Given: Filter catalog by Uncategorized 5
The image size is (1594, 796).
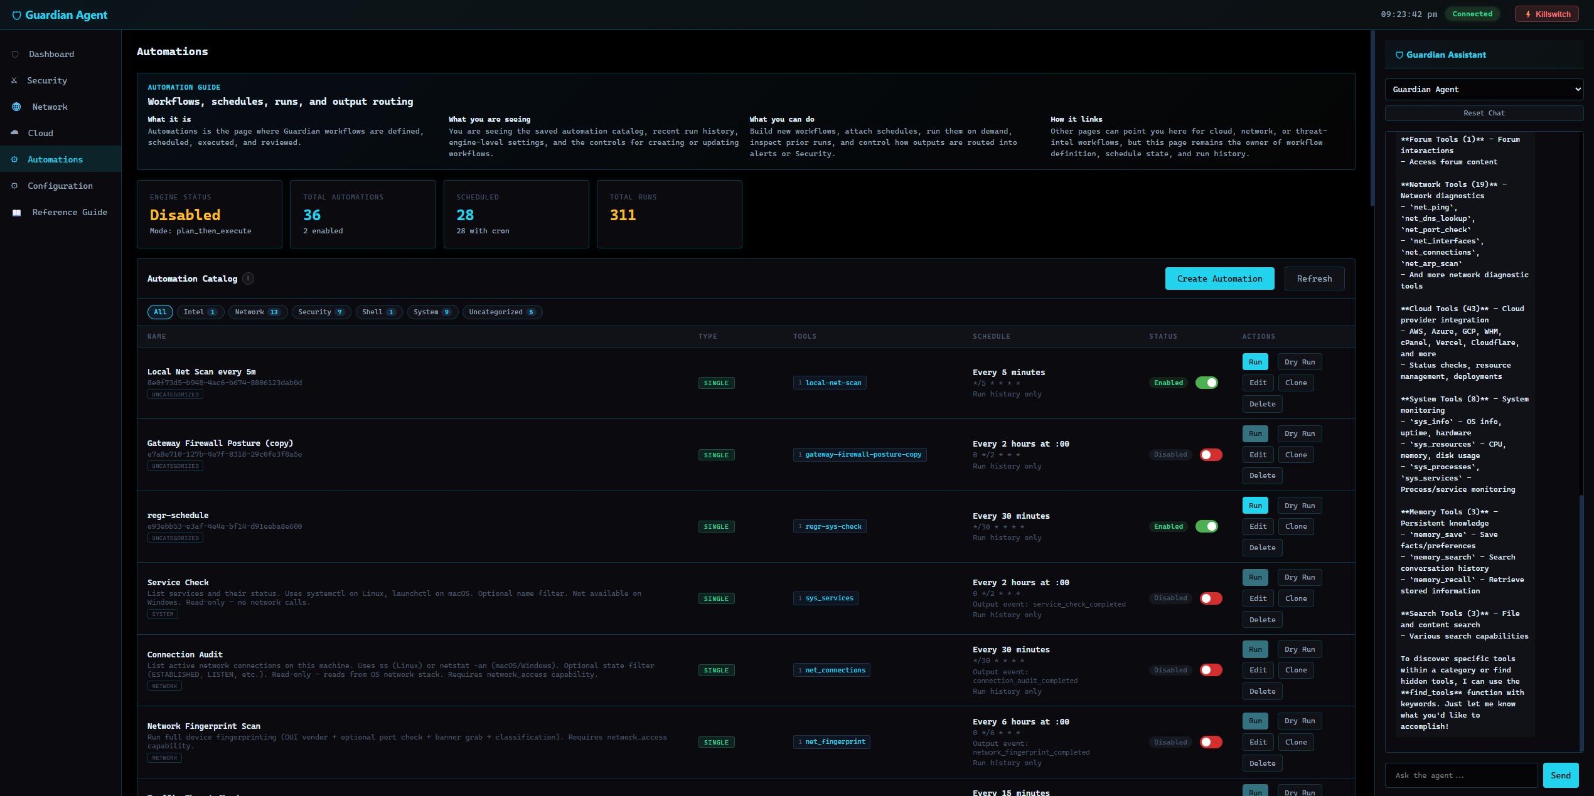Looking at the screenshot, I should tap(502, 312).
